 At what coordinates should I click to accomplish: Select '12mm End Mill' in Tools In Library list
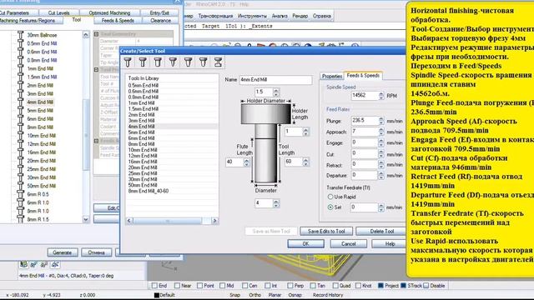pyautogui.click(x=143, y=156)
